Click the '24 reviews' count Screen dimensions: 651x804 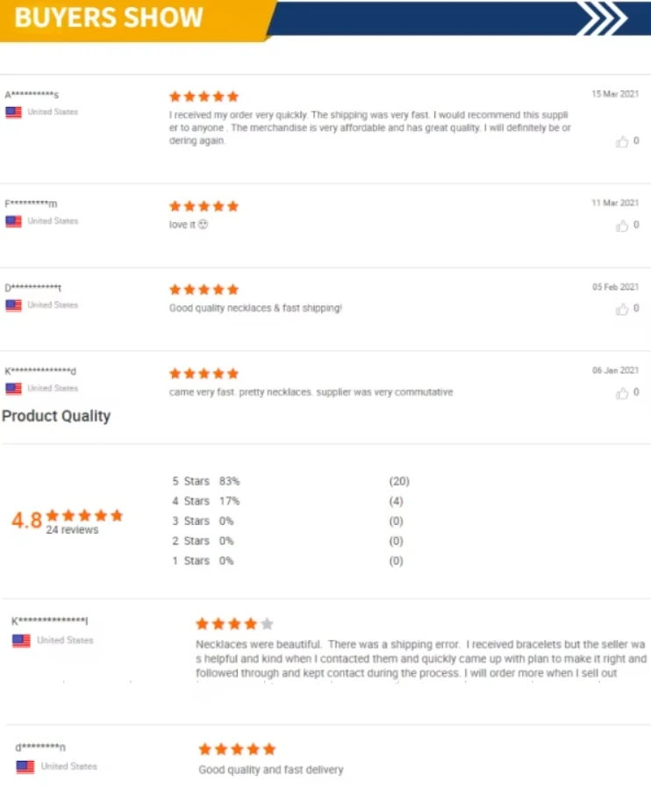coord(72,530)
